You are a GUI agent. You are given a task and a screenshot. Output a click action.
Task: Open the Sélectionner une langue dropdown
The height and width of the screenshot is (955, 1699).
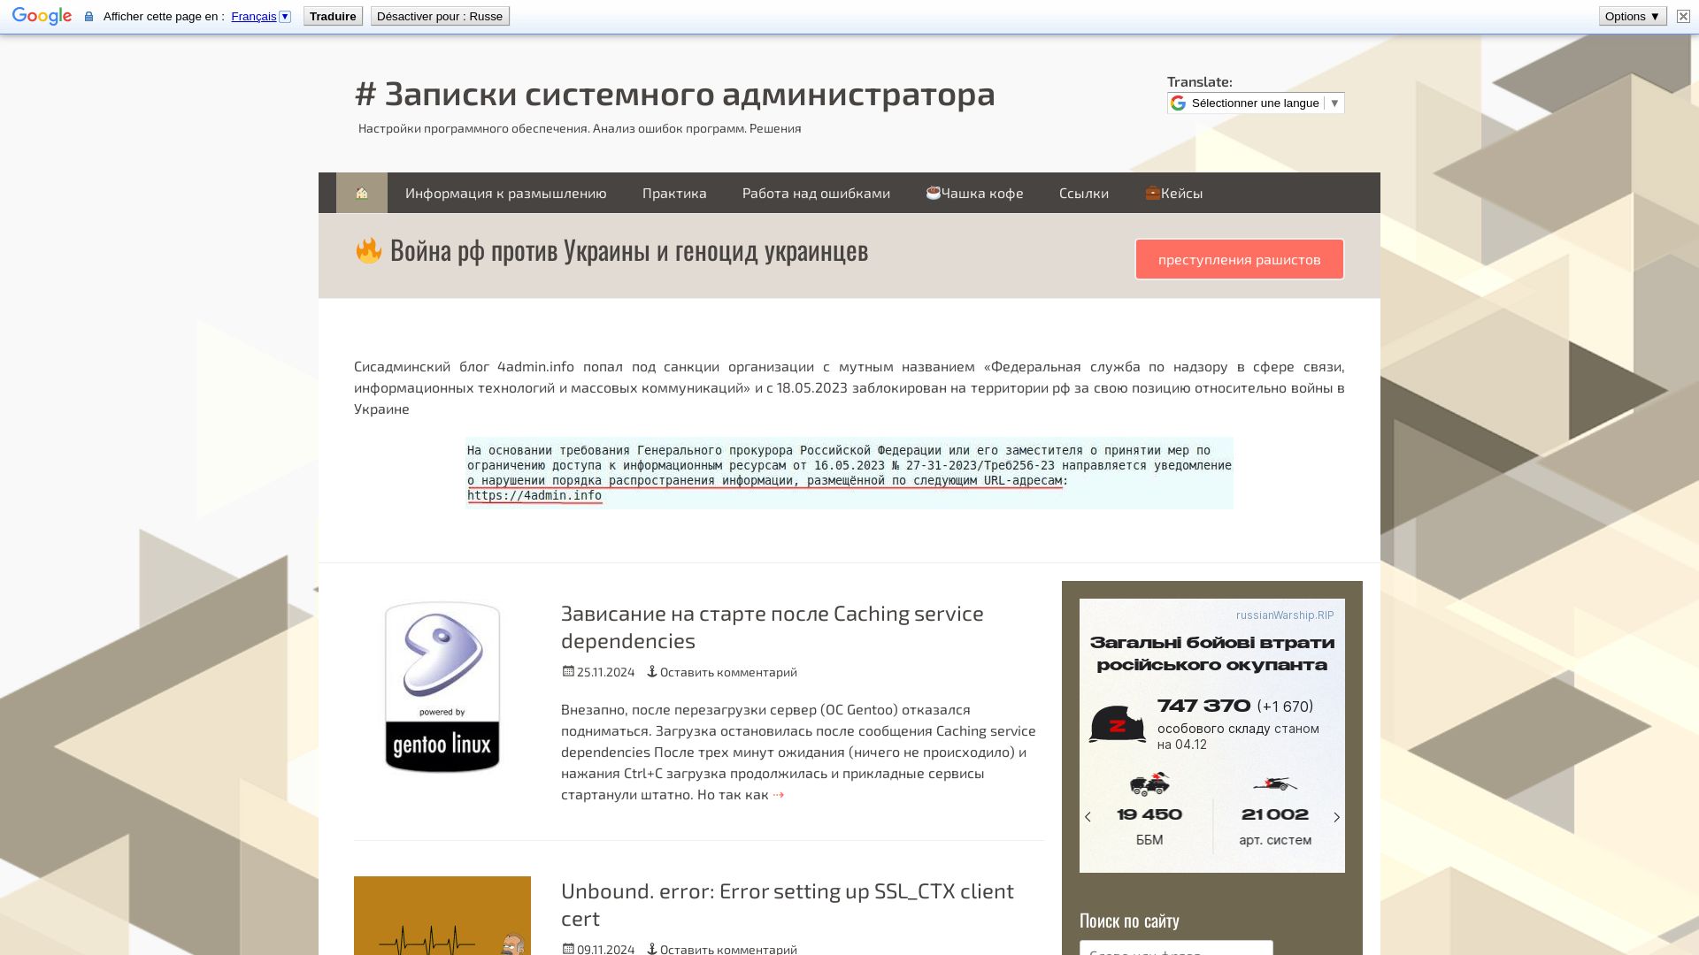(1254, 103)
